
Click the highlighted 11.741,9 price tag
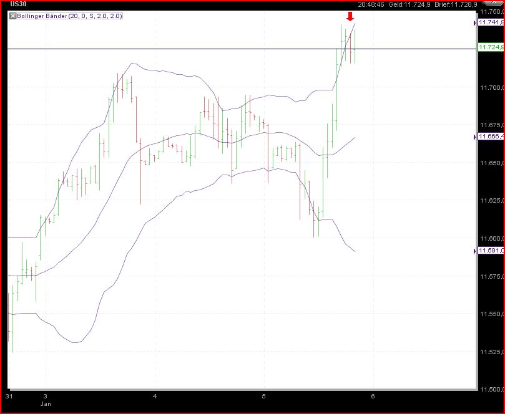[x=491, y=23]
